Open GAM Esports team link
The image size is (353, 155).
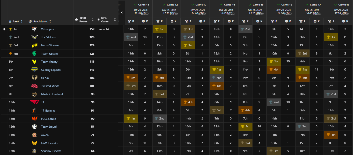point(49,143)
